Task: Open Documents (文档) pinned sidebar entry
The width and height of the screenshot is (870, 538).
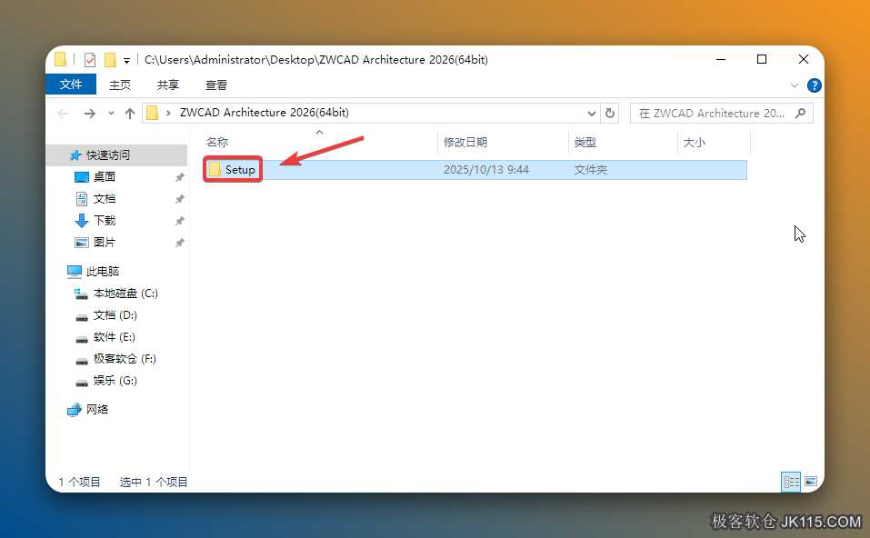Action: point(105,198)
